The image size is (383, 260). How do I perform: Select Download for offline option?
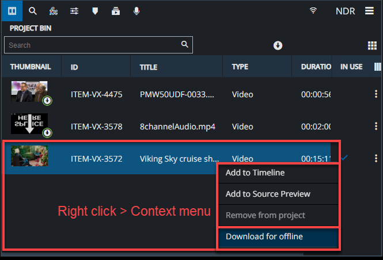pos(264,236)
